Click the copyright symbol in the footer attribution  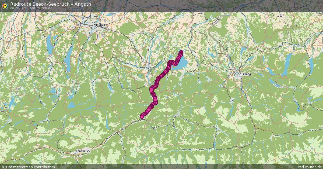tap(3, 167)
